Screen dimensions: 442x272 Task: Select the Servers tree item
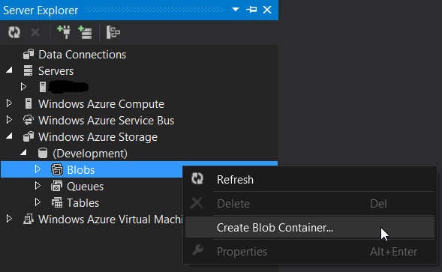[x=56, y=71]
